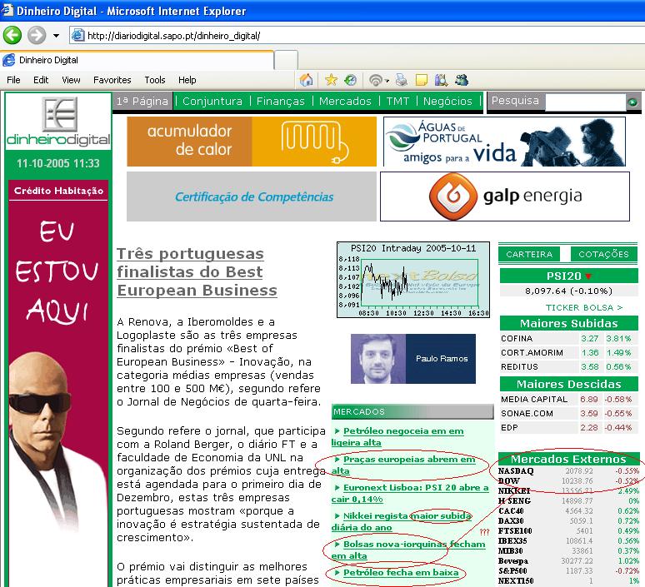This screenshot has width=645, height=587.
Task: Click the FTSE100 index name
Action: 515,531
